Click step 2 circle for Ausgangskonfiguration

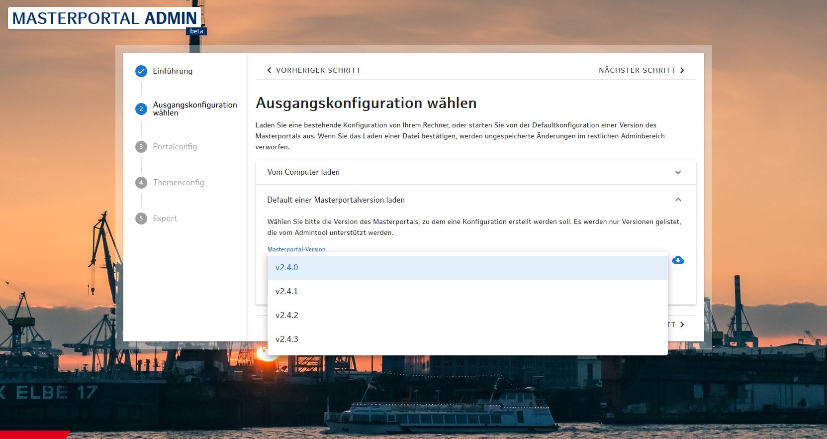point(141,109)
